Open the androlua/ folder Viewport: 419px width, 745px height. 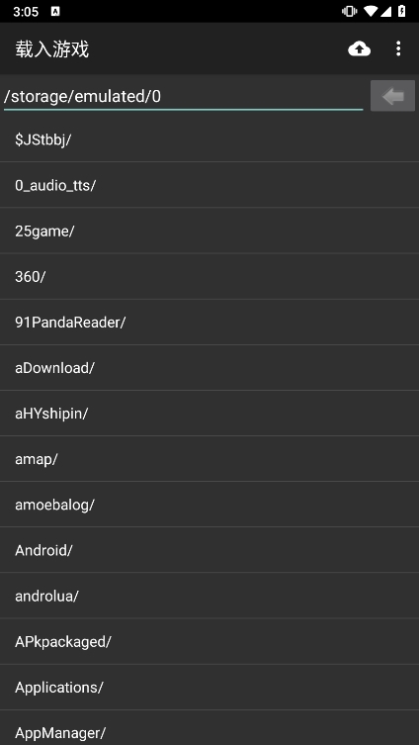(209, 596)
